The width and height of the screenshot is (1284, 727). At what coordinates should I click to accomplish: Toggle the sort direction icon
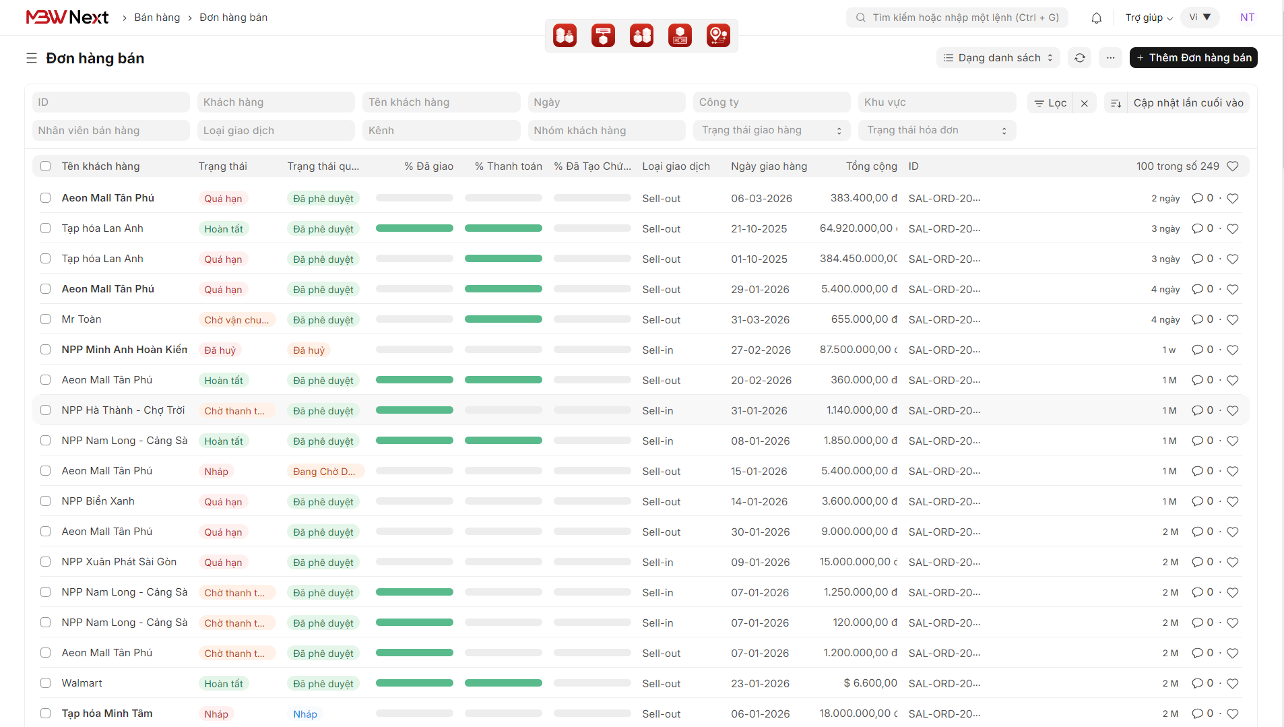(x=1116, y=103)
